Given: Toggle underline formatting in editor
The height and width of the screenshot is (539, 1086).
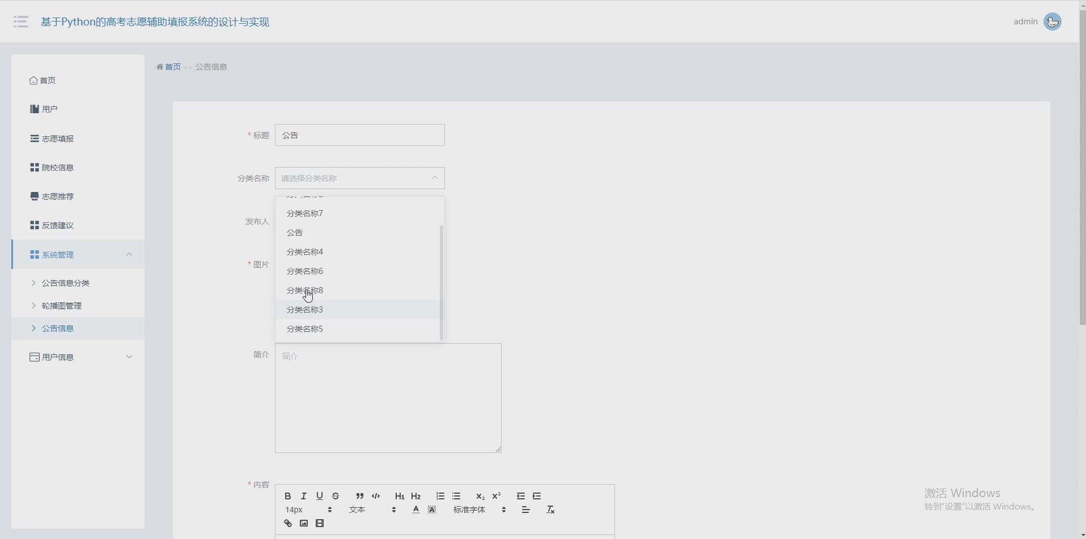Looking at the screenshot, I should pyautogui.click(x=320, y=496).
